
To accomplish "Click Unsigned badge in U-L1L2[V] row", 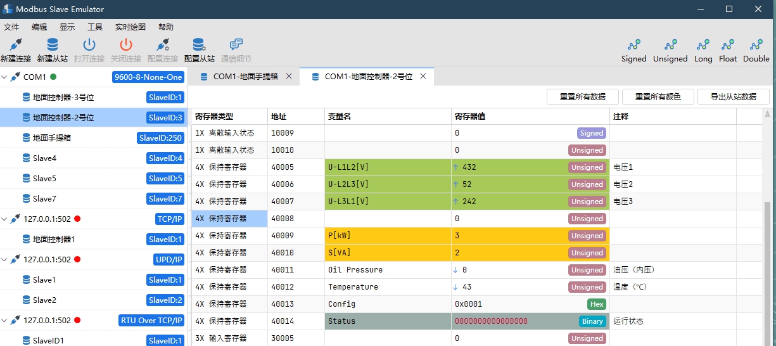I will click(x=587, y=167).
